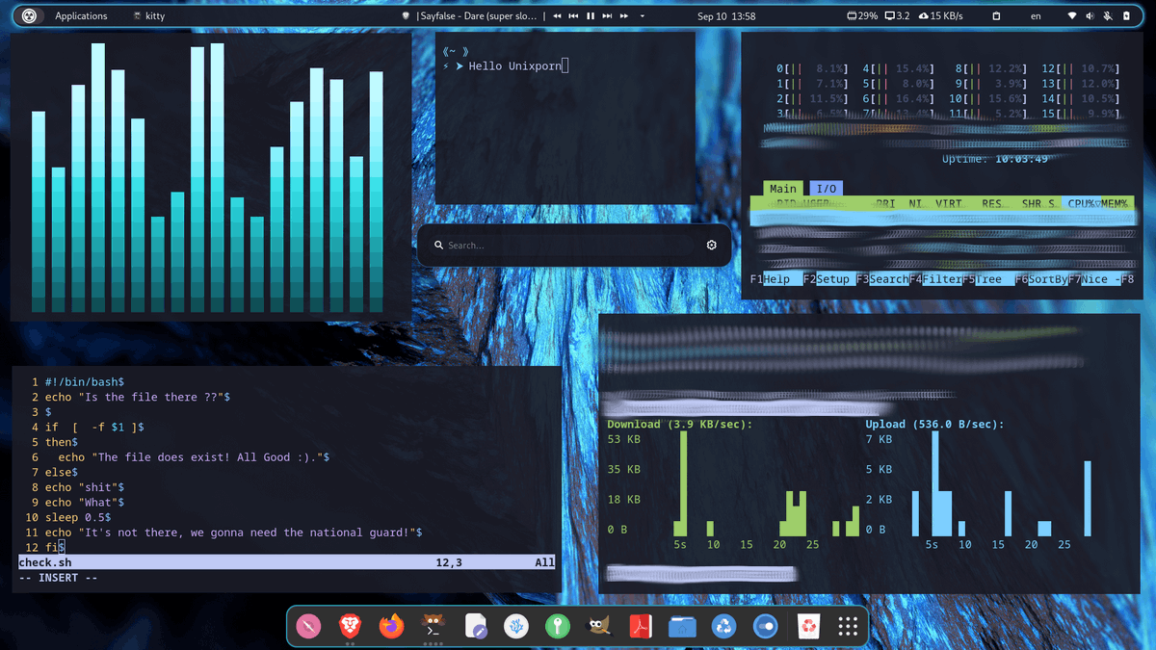Click the kitty icon in the top bar
This screenshot has width=1156, height=650.
coord(138,16)
